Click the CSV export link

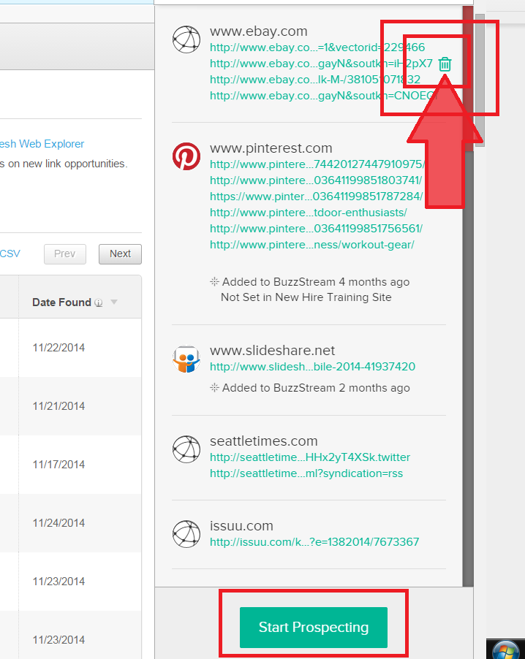pyautogui.click(x=10, y=254)
